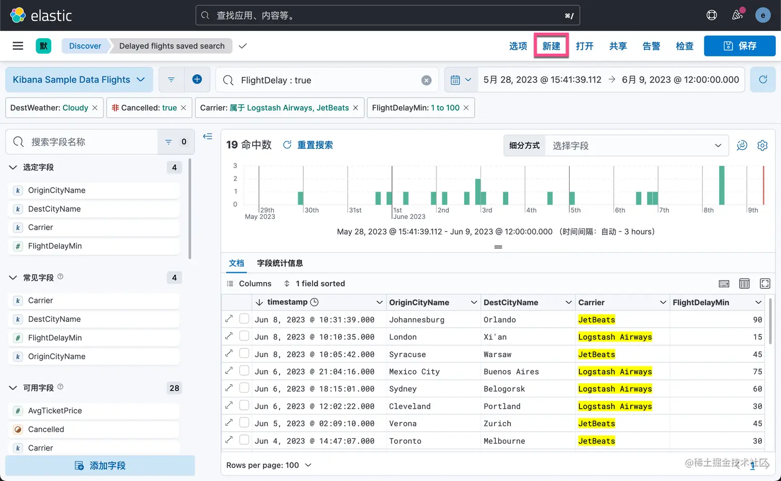Refresh the query results

pos(763,80)
